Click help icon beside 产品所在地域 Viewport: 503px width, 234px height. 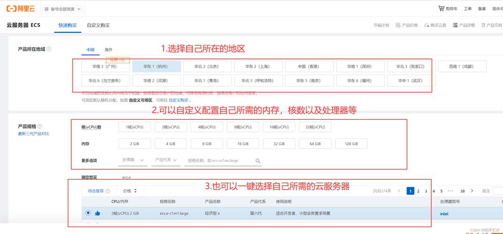[x=49, y=49]
